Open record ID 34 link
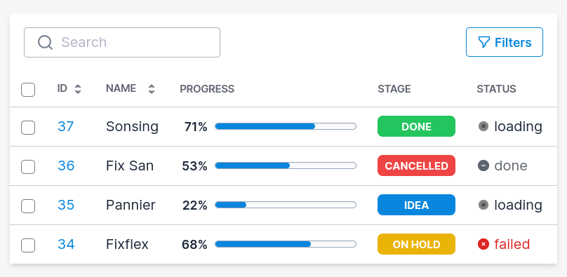Viewport: 567px width, 277px height. [66, 245]
